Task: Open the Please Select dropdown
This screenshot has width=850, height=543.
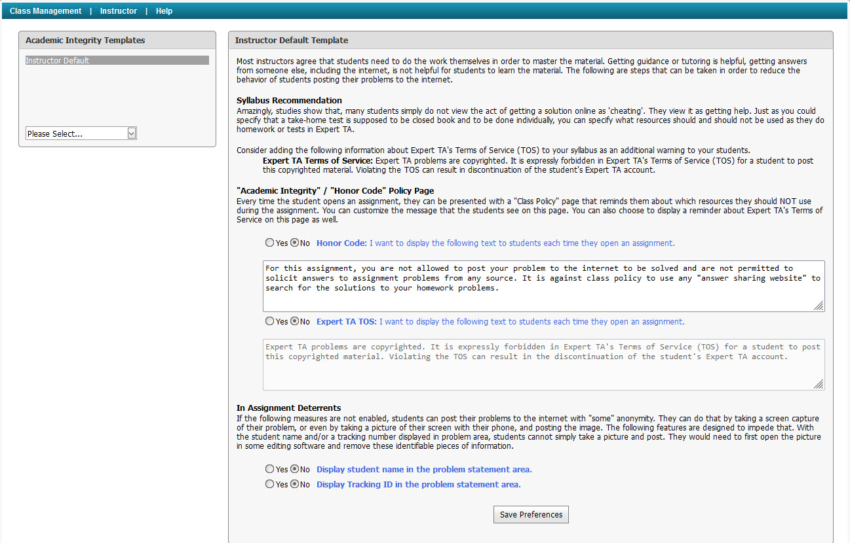Action: pos(81,133)
